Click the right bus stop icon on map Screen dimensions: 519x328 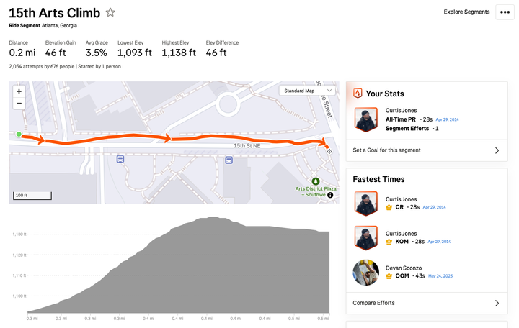click(229, 160)
